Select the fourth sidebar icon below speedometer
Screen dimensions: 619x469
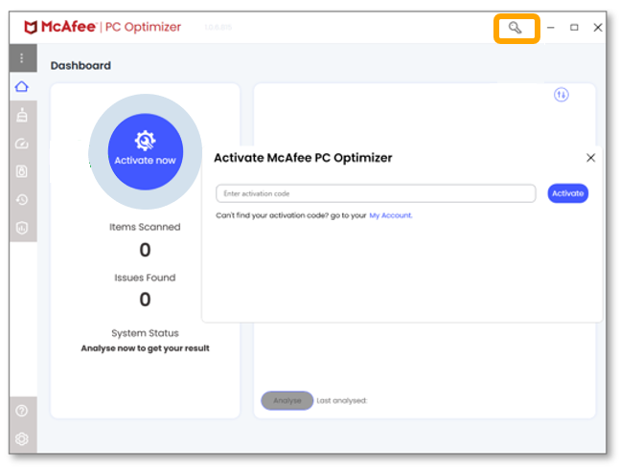22,171
